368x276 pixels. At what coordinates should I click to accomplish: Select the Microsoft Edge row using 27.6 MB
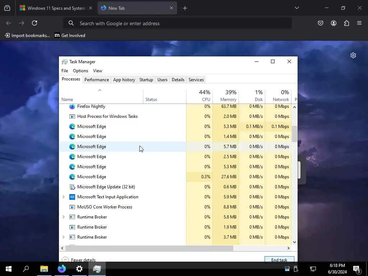click(x=175, y=177)
